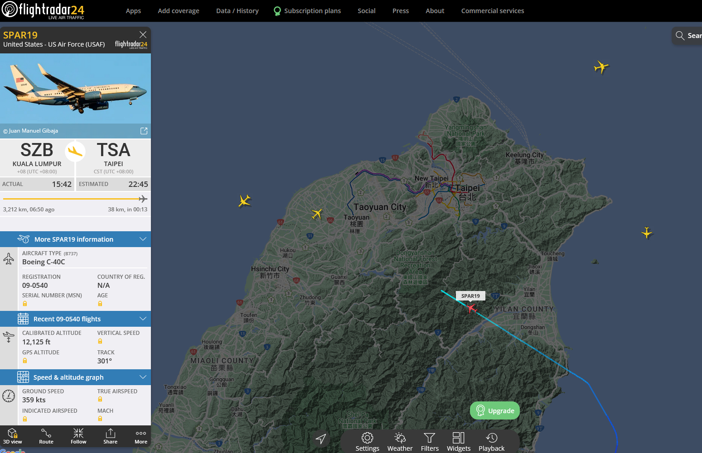Select the yellow aircraft northeast of Keelung
Image resolution: width=702 pixels, height=453 pixels.
[x=601, y=67]
